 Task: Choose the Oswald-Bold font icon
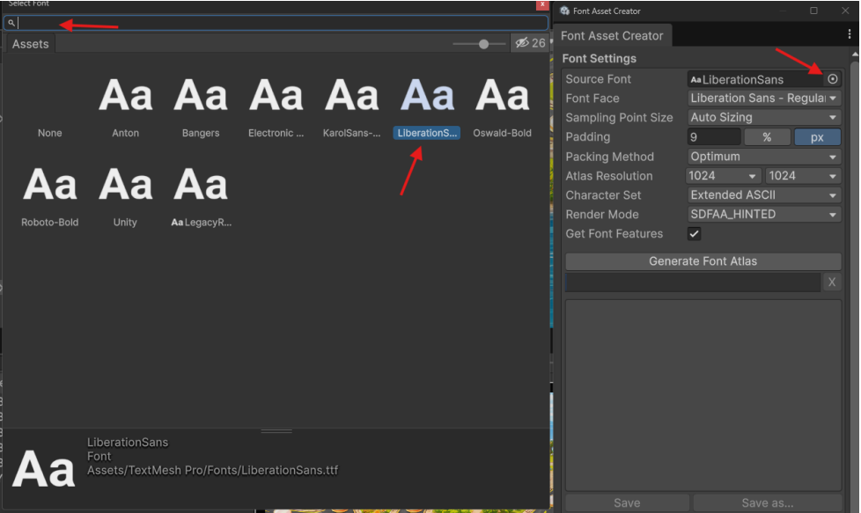click(x=502, y=95)
